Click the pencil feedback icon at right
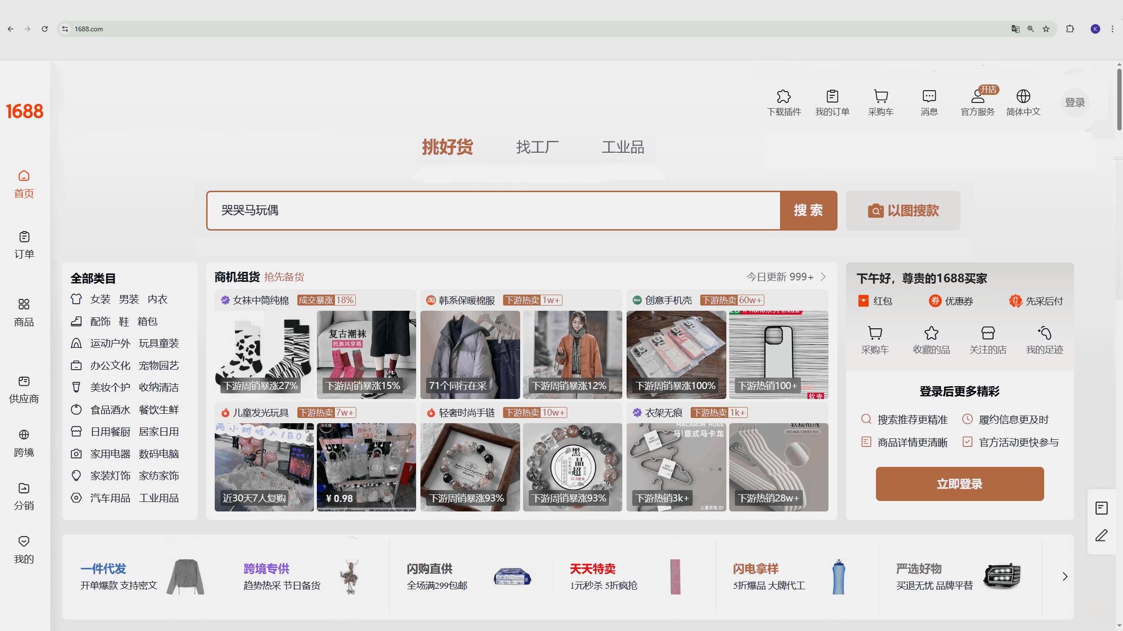Screen dimensions: 1123x631 click(x=1101, y=536)
